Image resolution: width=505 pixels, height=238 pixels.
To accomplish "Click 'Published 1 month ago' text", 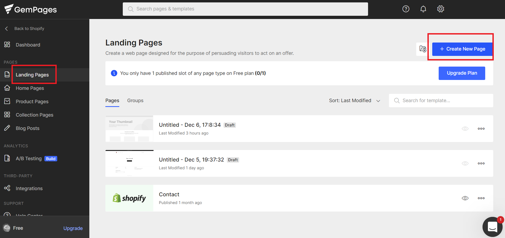I will pyautogui.click(x=180, y=203).
